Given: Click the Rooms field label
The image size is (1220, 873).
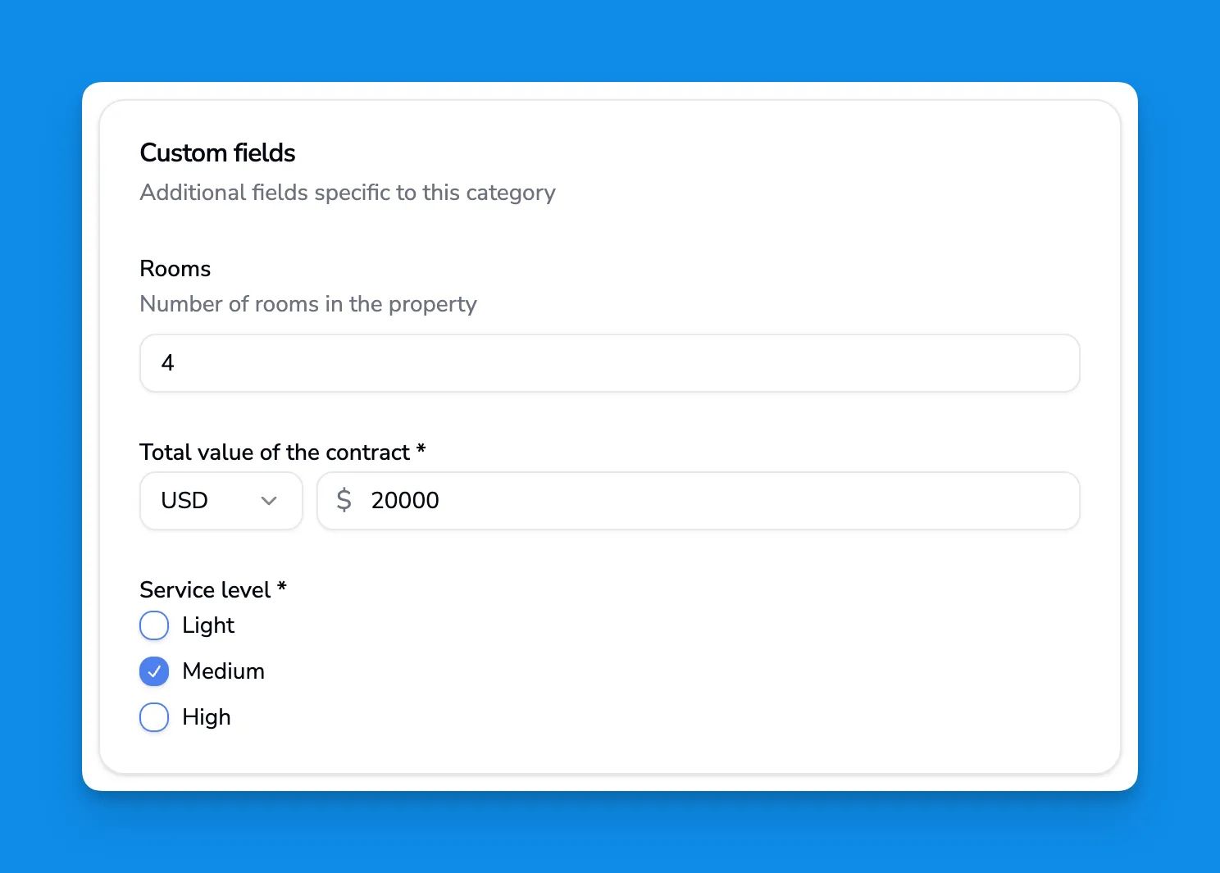Looking at the screenshot, I should [175, 268].
